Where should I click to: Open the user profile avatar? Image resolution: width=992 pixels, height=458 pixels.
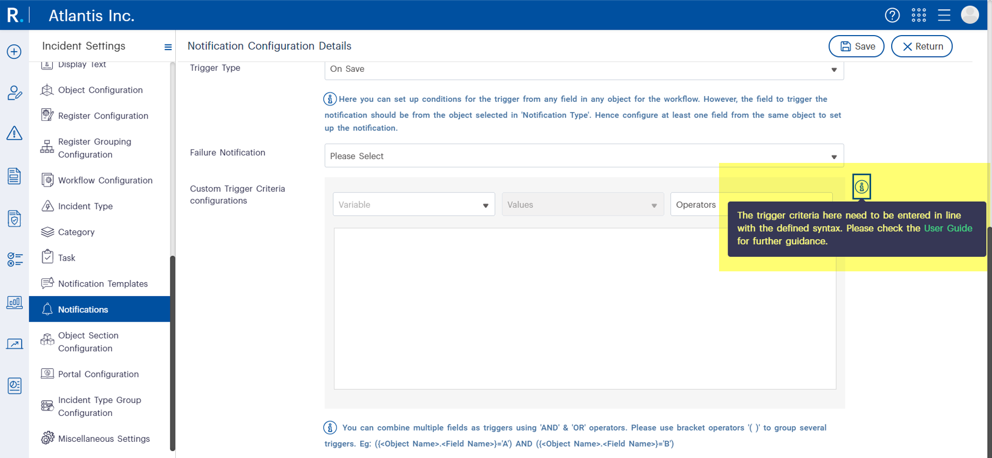[970, 15]
